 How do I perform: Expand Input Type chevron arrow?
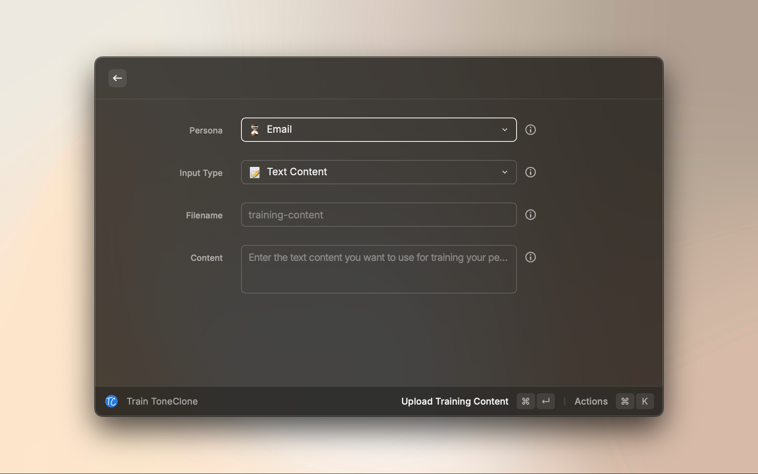pos(504,172)
